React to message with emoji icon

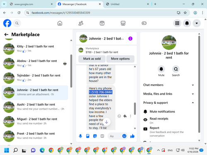pos(119,116)
